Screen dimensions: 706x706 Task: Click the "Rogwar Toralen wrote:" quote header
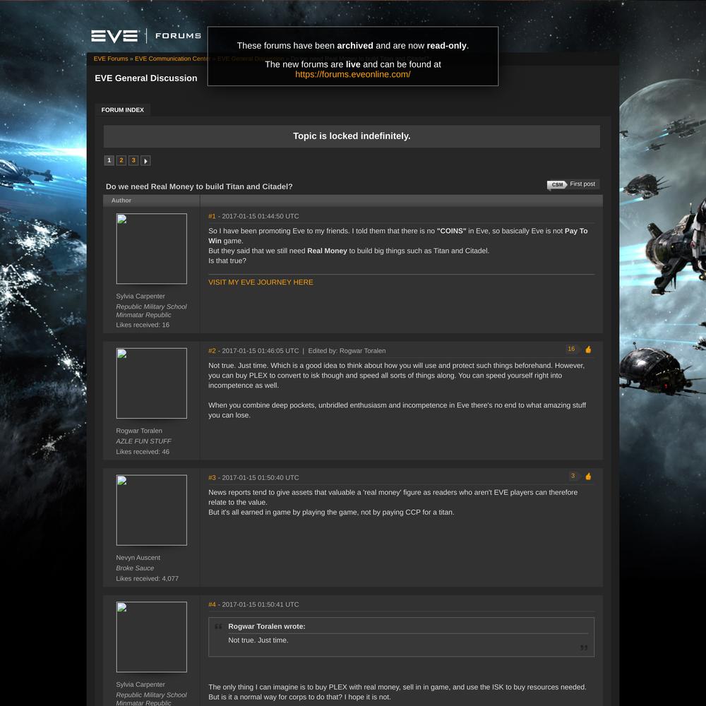click(x=267, y=626)
